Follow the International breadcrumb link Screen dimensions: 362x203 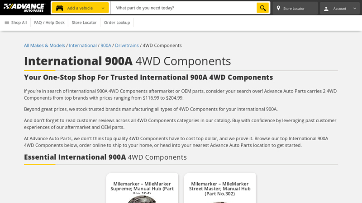coord(83,46)
